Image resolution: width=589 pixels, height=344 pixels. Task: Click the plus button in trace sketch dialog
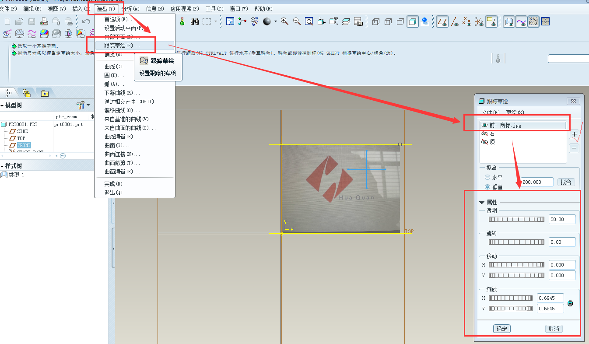tap(575, 134)
